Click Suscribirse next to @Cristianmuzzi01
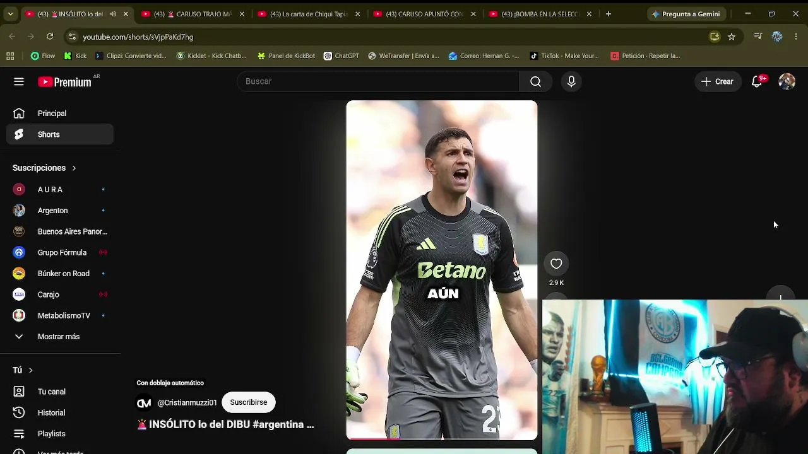This screenshot has width=808, height=454. coord(249,402)
